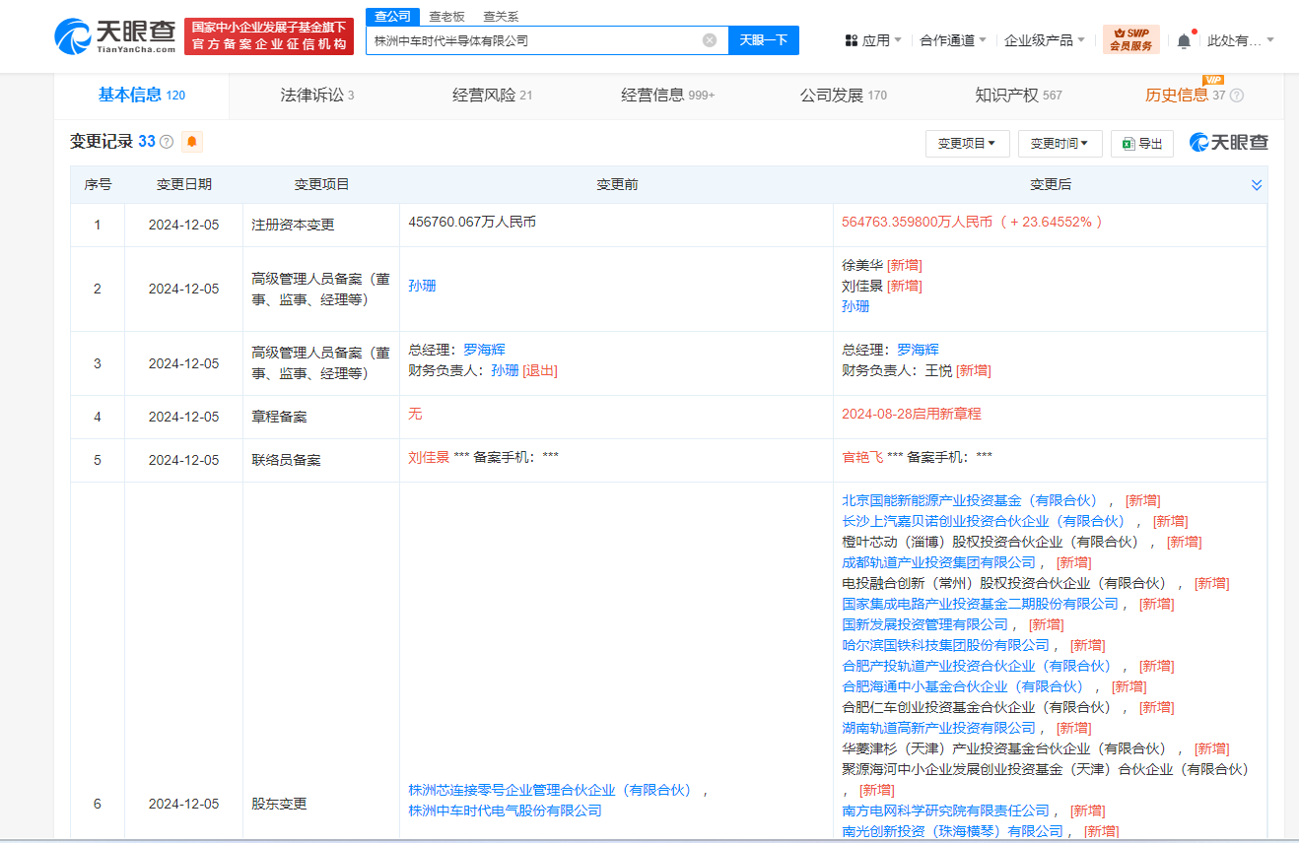The image size is (1299, 843).
Task: Open 合肥海通中小基金合伙企业 link
Action: tap(963, 686)
